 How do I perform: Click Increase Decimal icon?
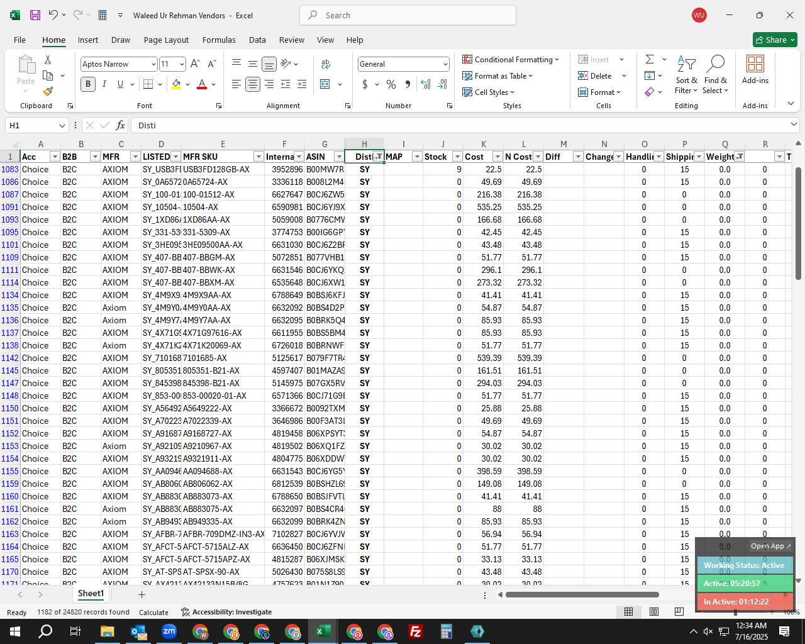point(426,84)
